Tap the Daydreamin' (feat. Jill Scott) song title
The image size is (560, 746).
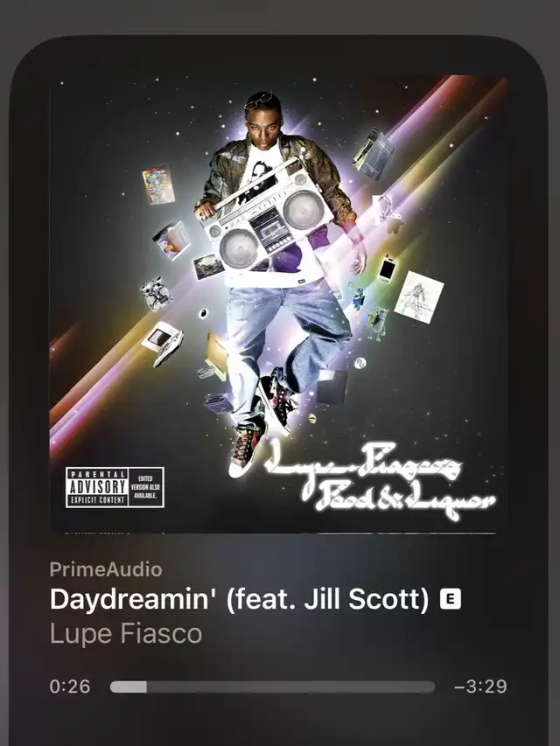pos(240,599)
